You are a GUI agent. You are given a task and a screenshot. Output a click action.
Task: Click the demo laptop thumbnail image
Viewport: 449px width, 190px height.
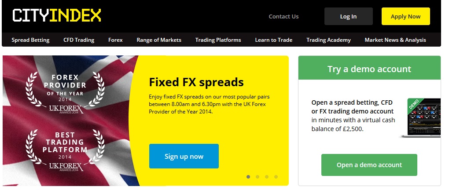[x=421, y=118]
